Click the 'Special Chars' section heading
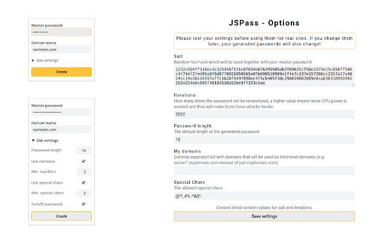Screen dimensions: 386x241 coord(189,182)
